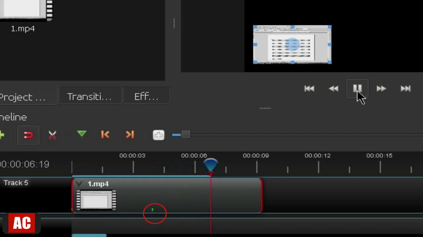
Task: Adjust the timeline zoom slider handle
Action: [186, 135]
